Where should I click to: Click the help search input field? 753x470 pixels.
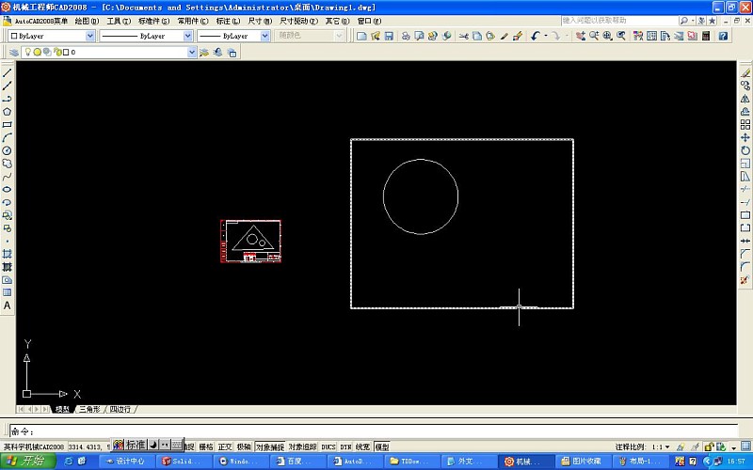pos(619,21)
